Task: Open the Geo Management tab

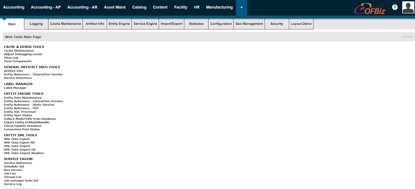Action: pos(249,24)
